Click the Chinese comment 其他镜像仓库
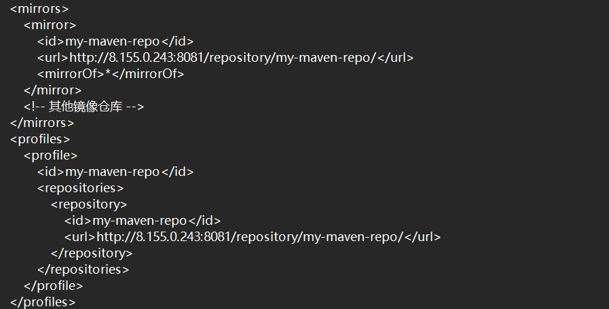 [84, 107]
